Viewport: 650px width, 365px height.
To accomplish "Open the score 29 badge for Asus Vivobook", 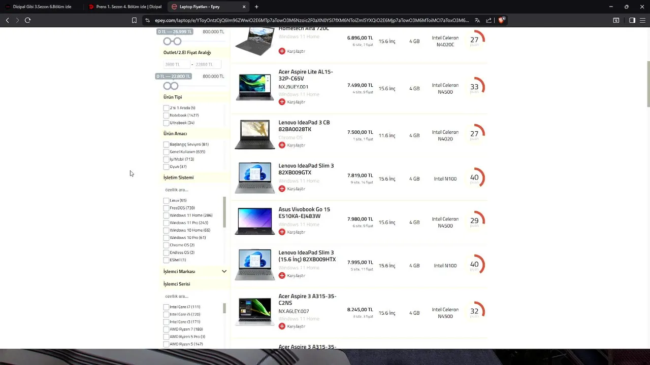I will point(474,221).
